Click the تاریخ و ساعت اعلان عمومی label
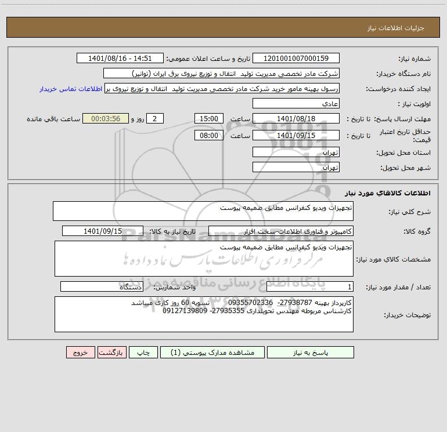 point(208,59)
